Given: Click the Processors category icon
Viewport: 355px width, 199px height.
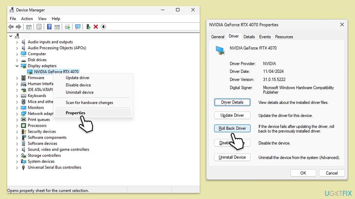Looking at the screenshot, I should pyautogui.click(x=24, y=125).
